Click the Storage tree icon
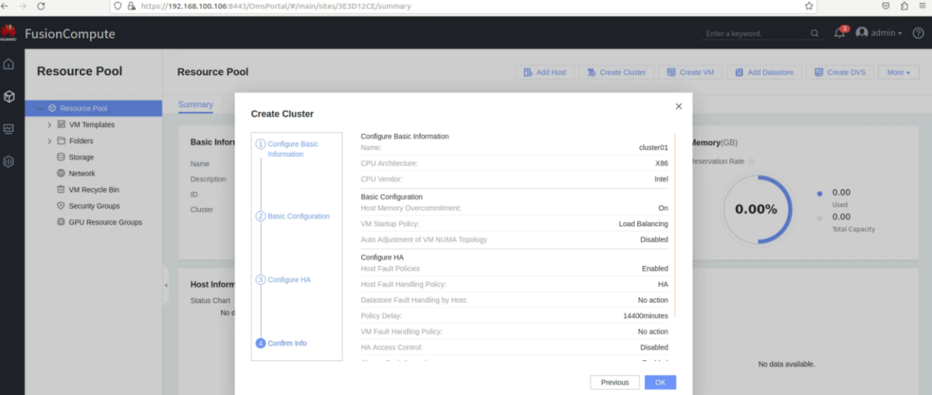Viewport: 932px width, 395px height. 61,157
